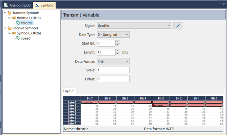Viewport: 227px width, 135px height.
Task: Click the Transmit Variable header
Action: coord(144,15)
